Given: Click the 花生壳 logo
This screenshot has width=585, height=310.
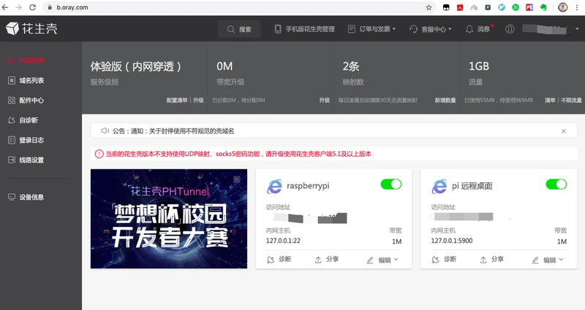Looking at the screenshot, I should (x=31, y=28).
